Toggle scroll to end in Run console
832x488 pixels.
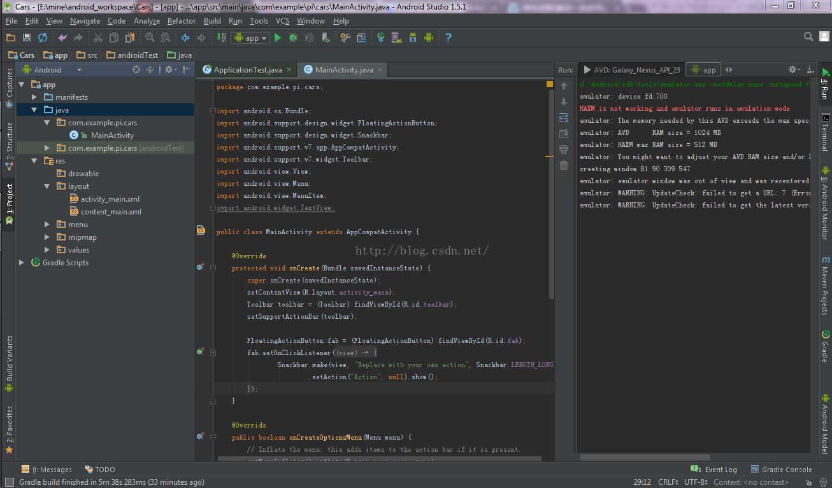pyautogui.click(x=564, y=134)
